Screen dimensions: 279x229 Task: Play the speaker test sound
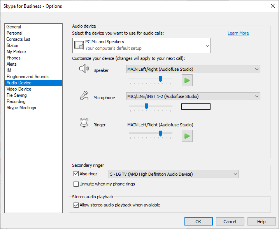pyautogui.click(x=187, y=80)
